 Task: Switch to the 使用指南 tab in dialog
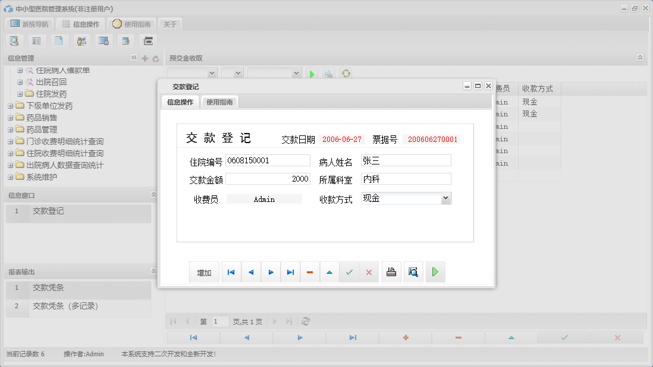click(221, 102)
